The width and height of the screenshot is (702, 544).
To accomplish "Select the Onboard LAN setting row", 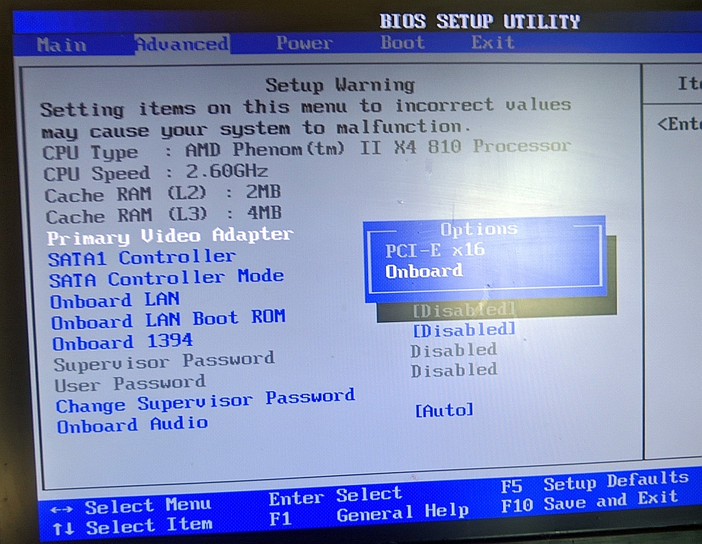I will (115, 299).
